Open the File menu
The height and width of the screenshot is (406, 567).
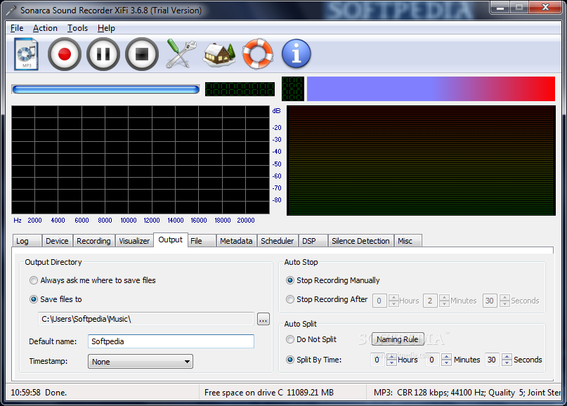17,28
